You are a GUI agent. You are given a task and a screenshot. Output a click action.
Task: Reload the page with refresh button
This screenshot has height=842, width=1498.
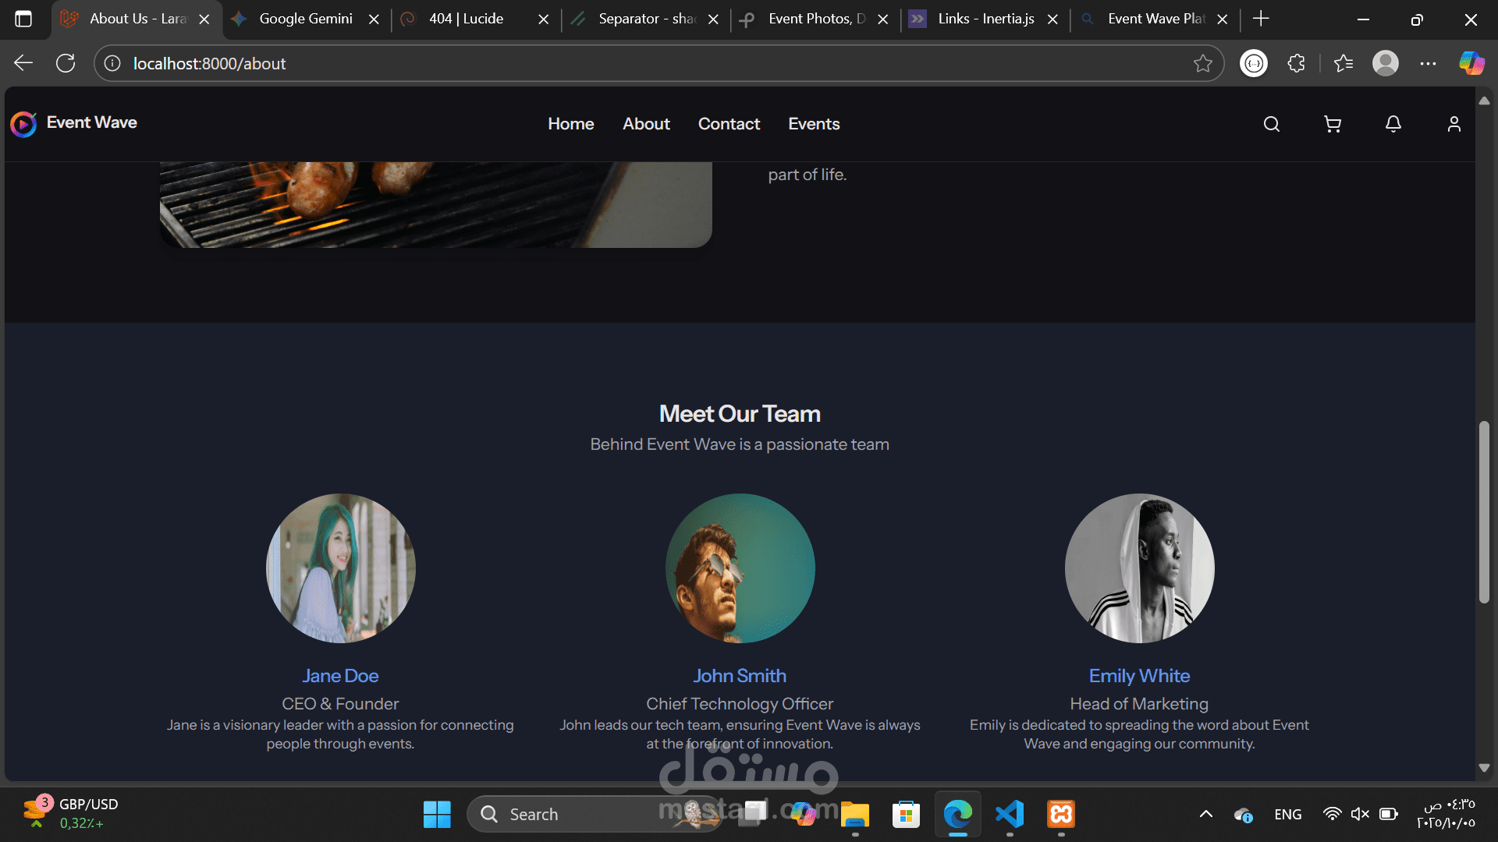tap(66, 64)
